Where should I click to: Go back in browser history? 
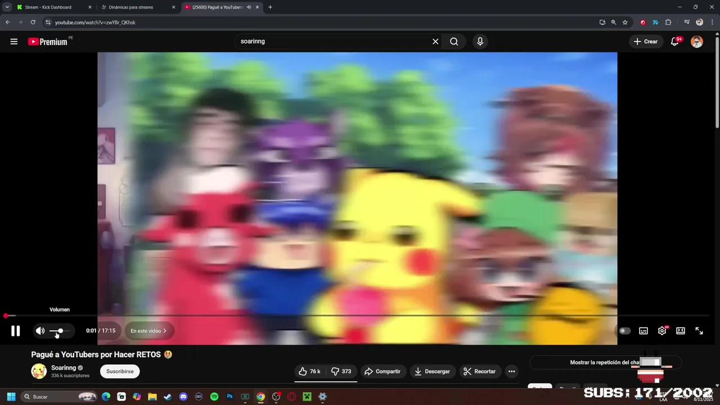[7, 22]
